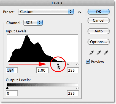Select the gray point eyedropper
This screenshot has width=116, height=104.
click(99, 53)
